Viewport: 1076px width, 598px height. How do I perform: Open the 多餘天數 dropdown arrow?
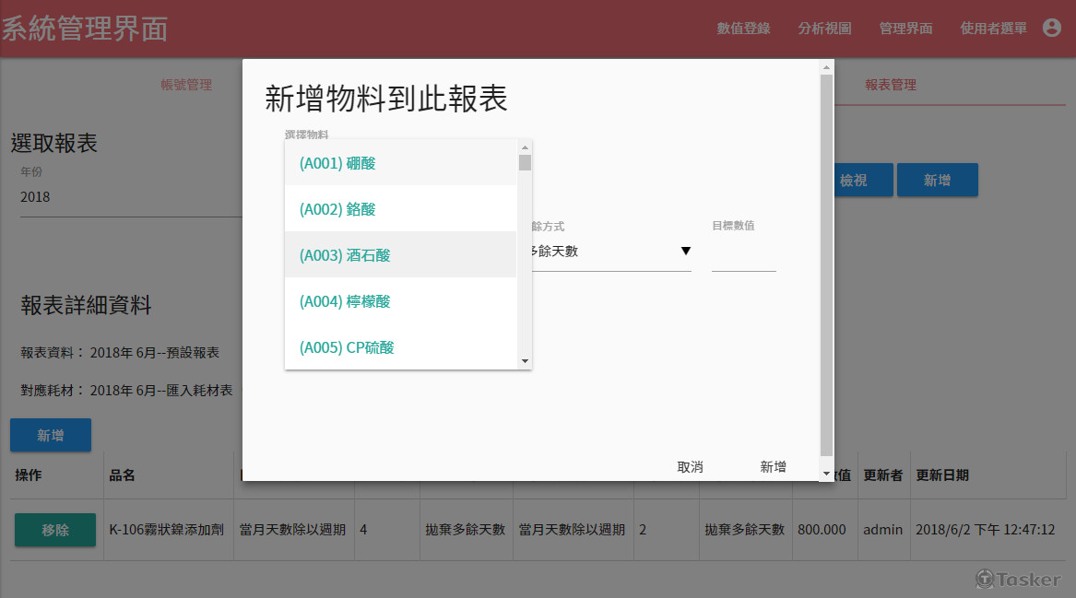[x=686, y=250]
